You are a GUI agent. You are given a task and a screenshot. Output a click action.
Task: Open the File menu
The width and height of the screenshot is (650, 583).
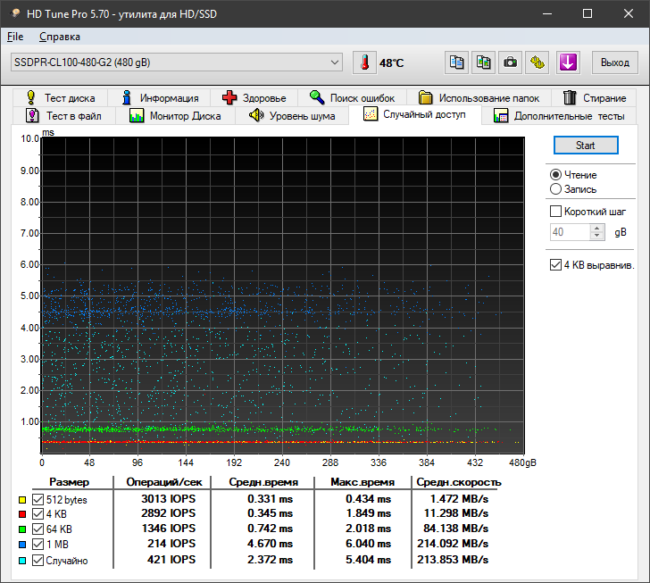pos(15,37)
